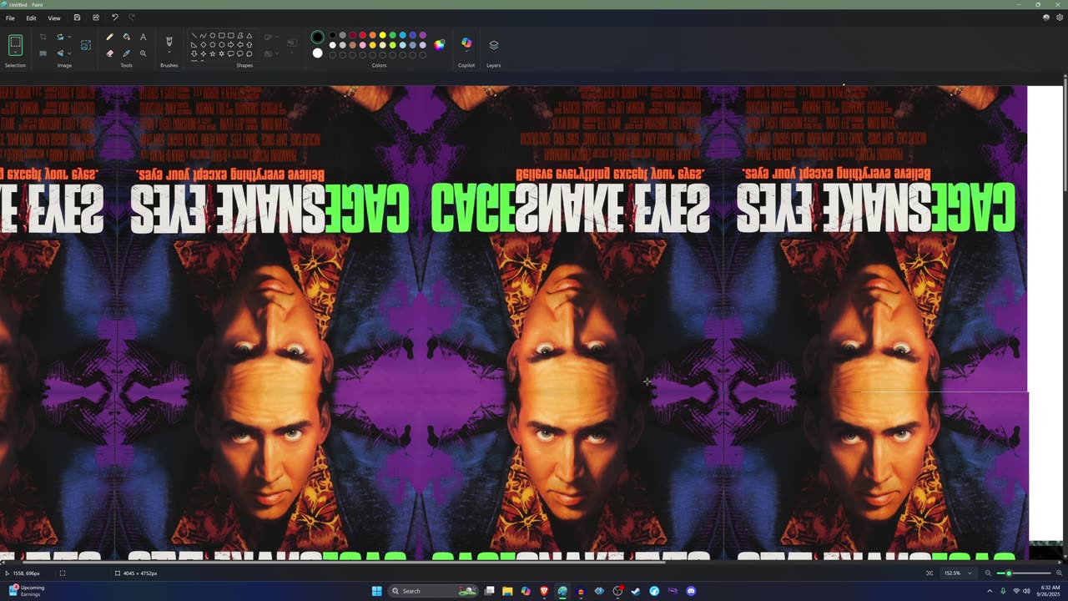Expand the Flip dropdown arrow
1068x601 pixels.
[x=69, y=53]
